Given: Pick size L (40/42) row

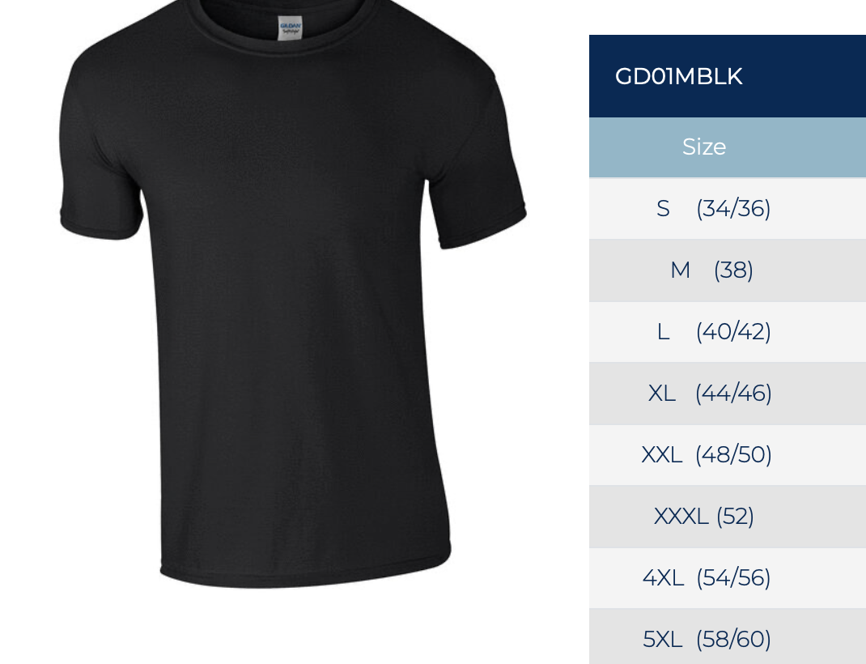Looking at the screenshot, I should coord(728,332).
